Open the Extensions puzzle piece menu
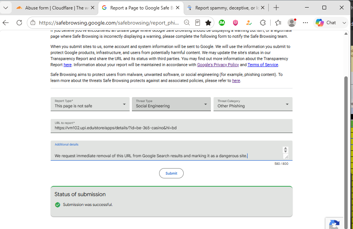This screenshot has height=229, width=353. pos(263,23)
